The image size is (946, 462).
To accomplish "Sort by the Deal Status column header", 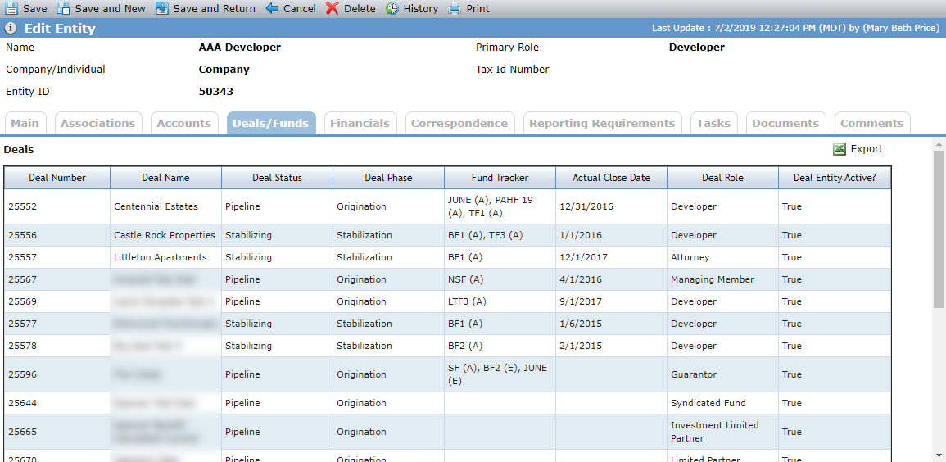I will [278, 178].
